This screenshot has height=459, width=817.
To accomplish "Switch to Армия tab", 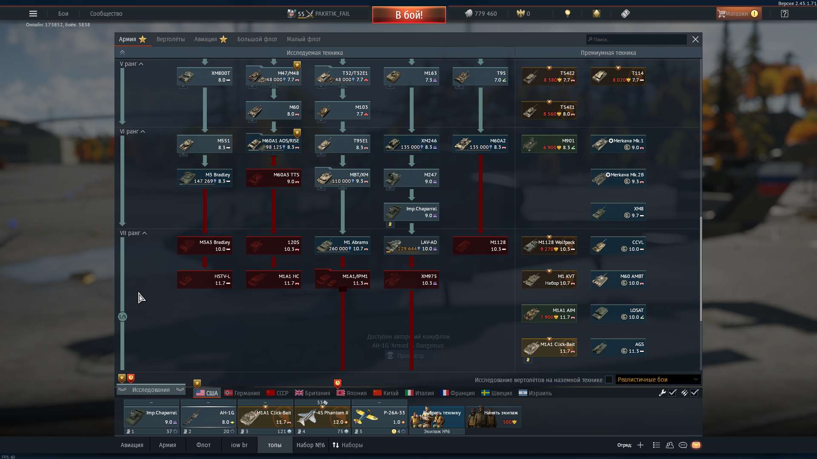I will click(132, 39).
